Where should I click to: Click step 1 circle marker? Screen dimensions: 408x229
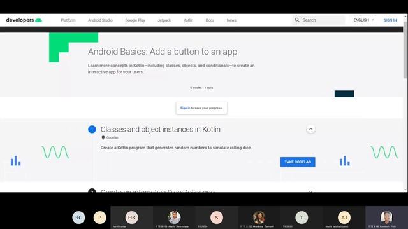coord(92,129)
